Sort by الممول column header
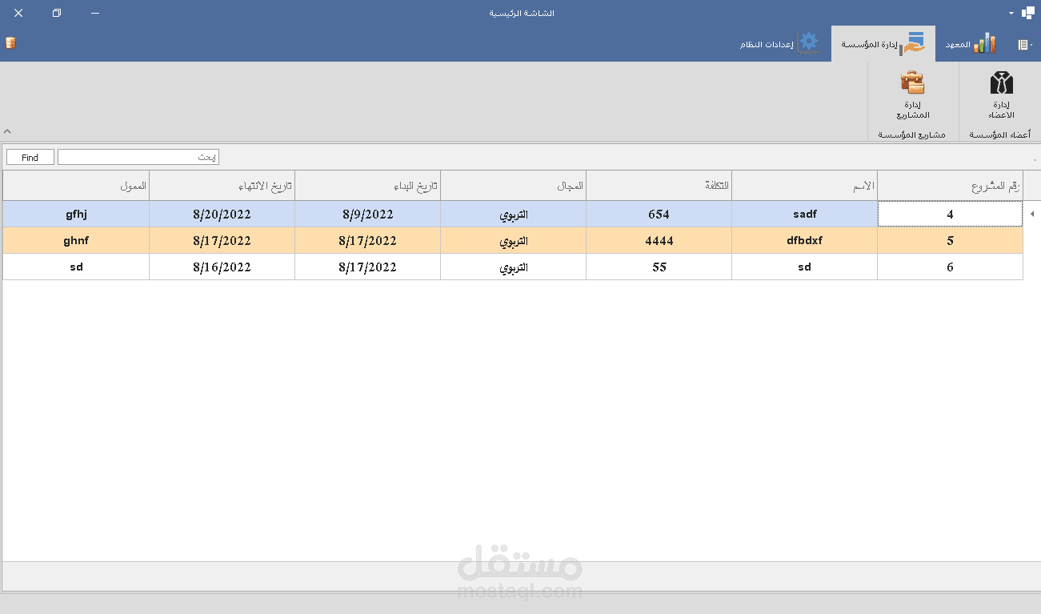Image resolution: width=1041 pixels, height=614 pixels. (x=76, y=186)
